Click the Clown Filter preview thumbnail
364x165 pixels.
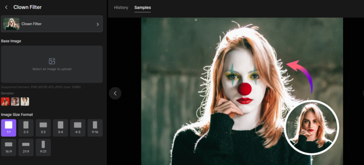(x=11, y=24)
